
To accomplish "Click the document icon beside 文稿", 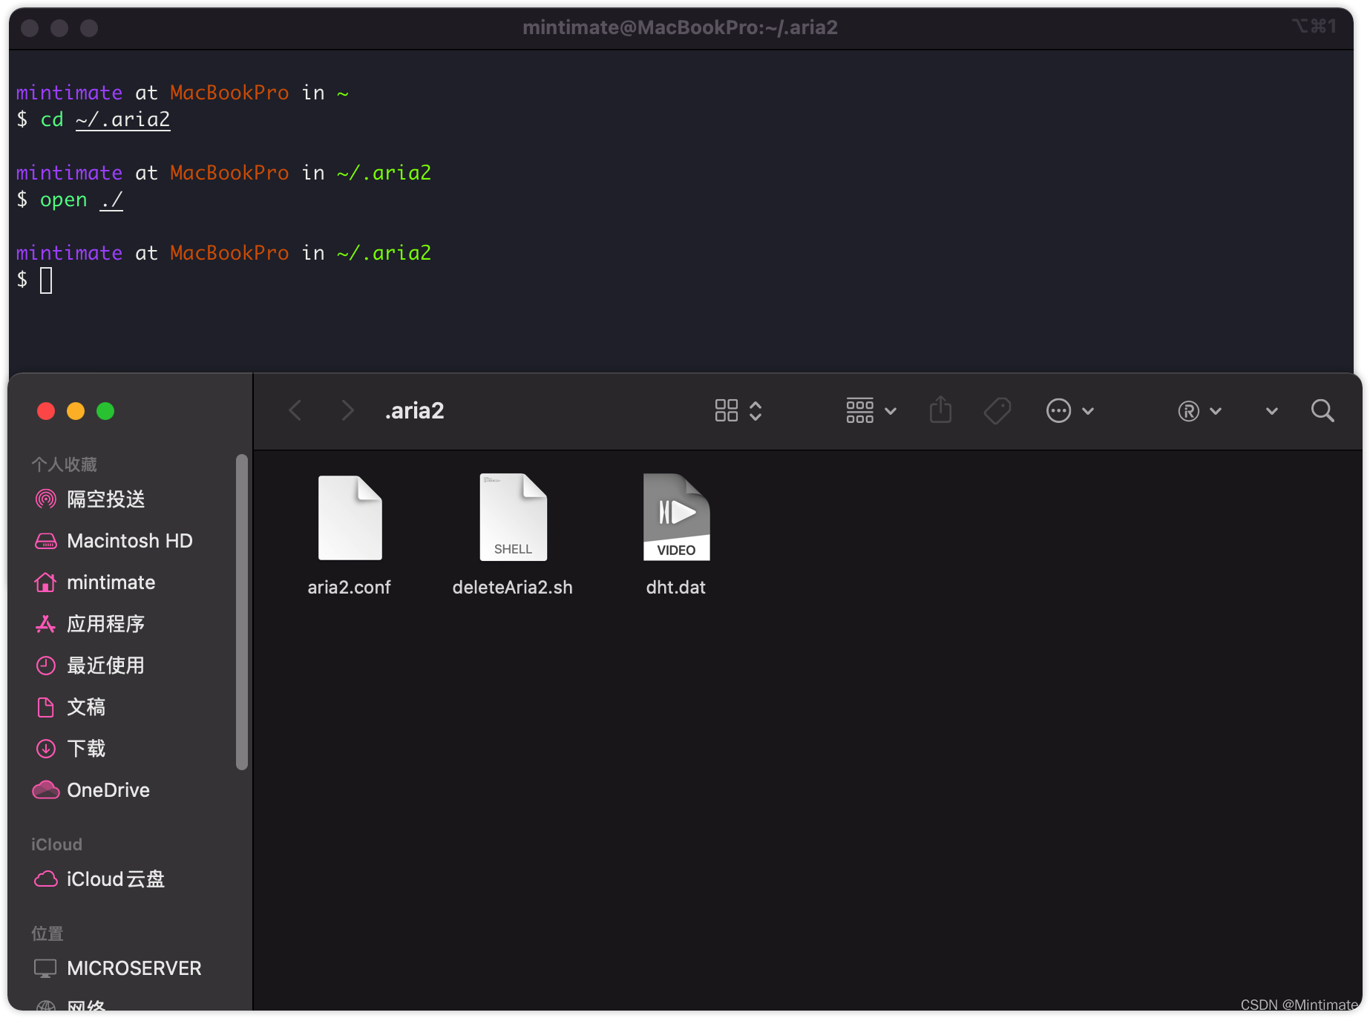I will click(46, 707).
